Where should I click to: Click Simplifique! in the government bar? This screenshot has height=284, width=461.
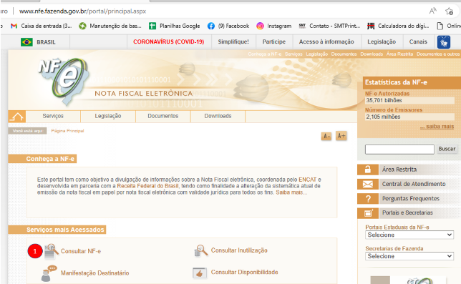[x=233, y=41]
